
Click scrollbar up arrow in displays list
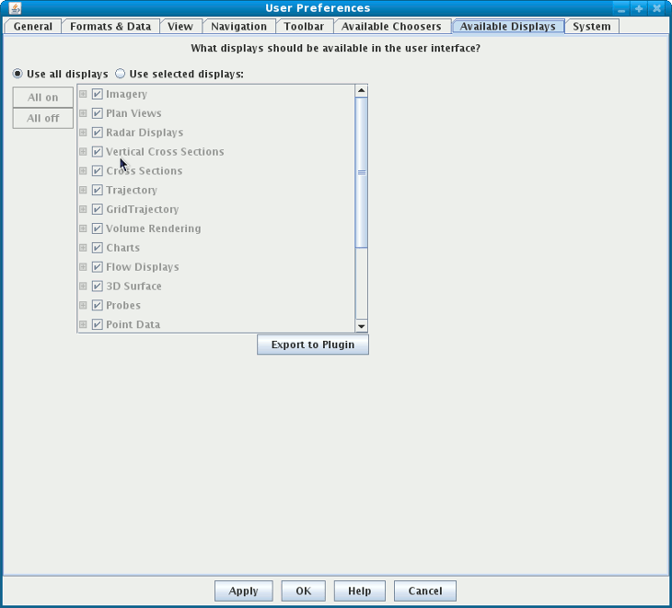click(x=361, y=91)
